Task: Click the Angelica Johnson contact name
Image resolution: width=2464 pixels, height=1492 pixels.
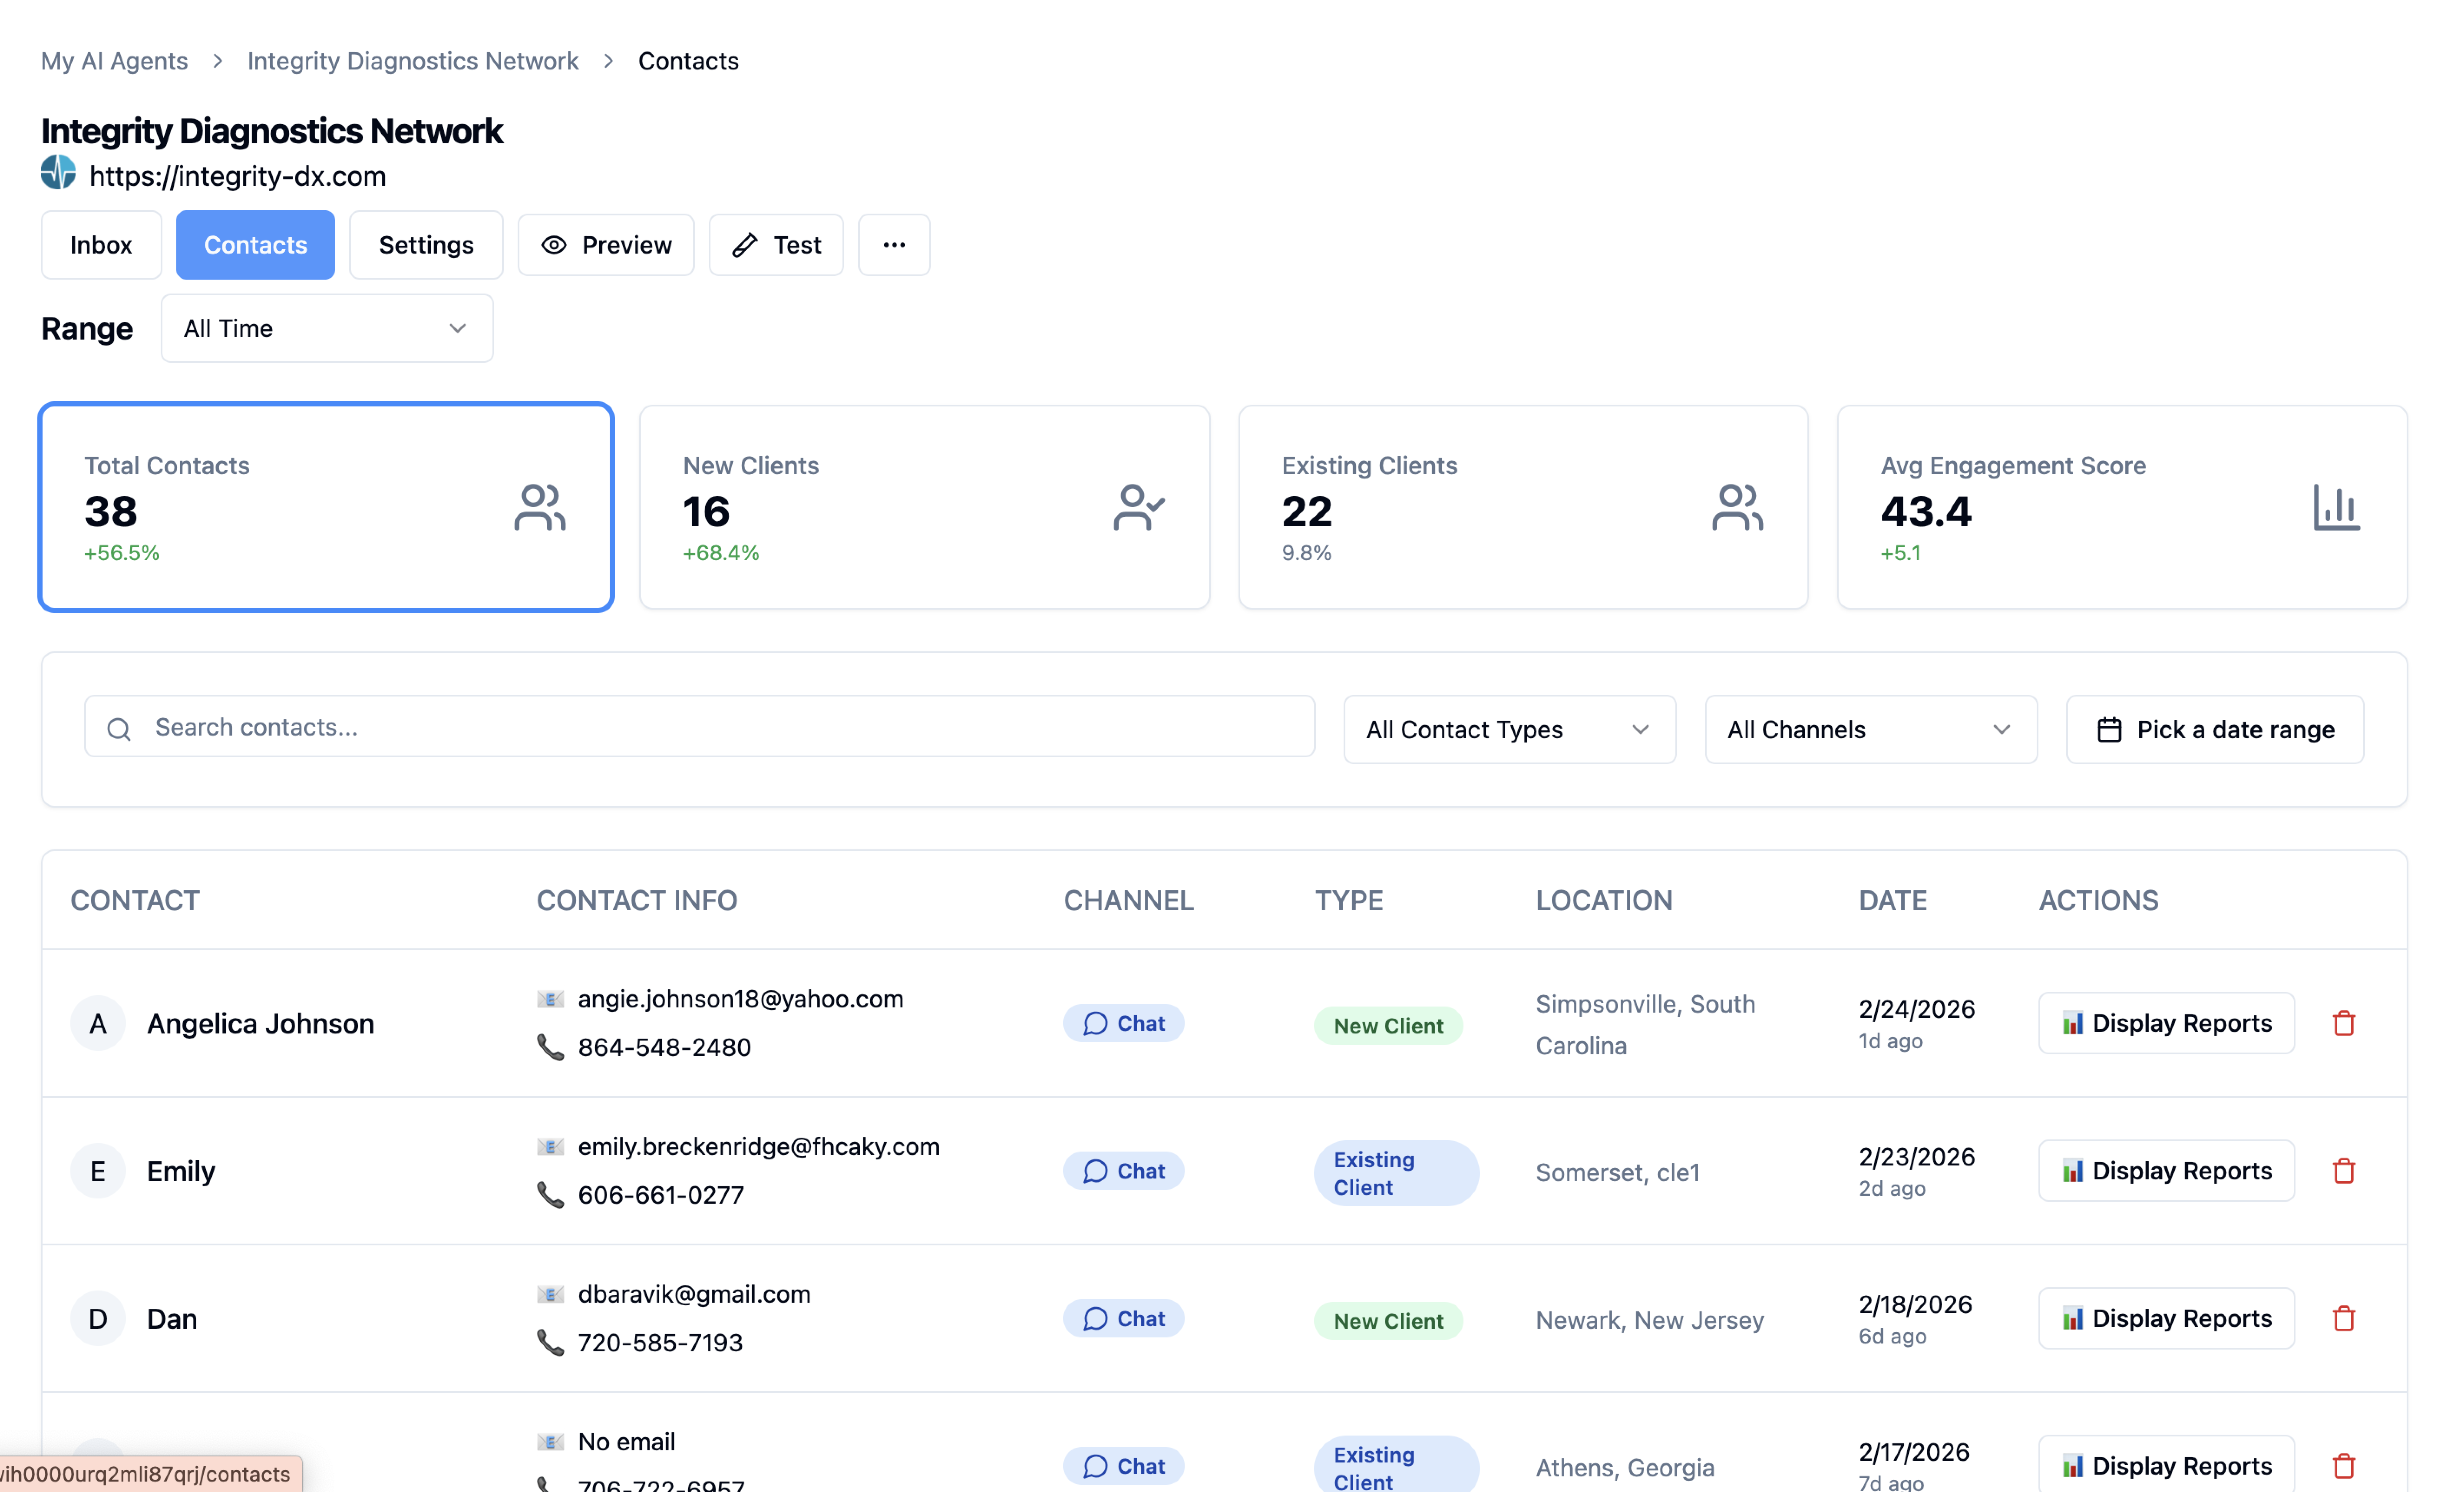Action: click(260, 1023)
